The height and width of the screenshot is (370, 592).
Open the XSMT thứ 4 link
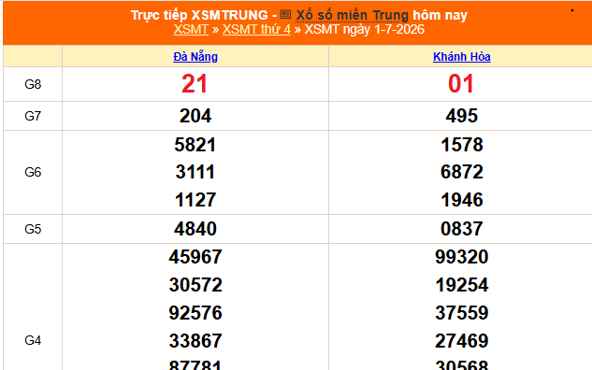(x=256, y=29)
